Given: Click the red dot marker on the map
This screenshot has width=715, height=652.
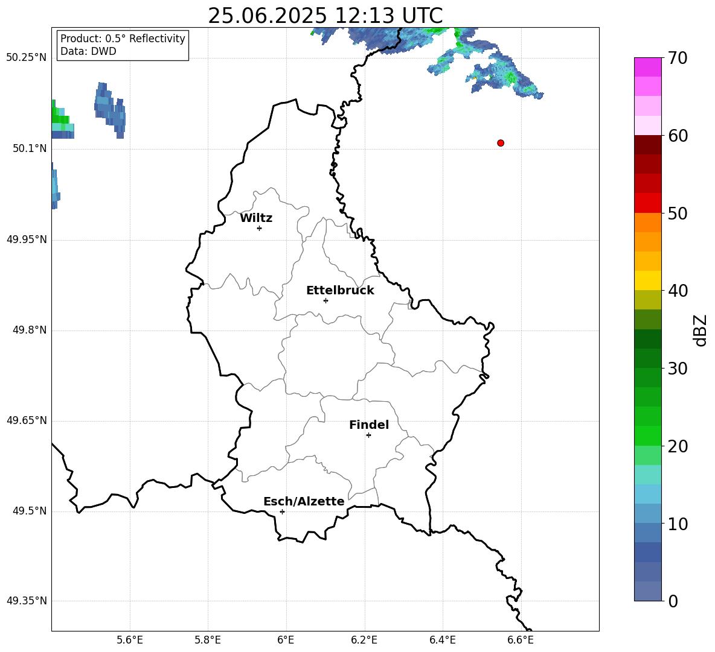Looking at the screenshot, I should coord(501,143).
